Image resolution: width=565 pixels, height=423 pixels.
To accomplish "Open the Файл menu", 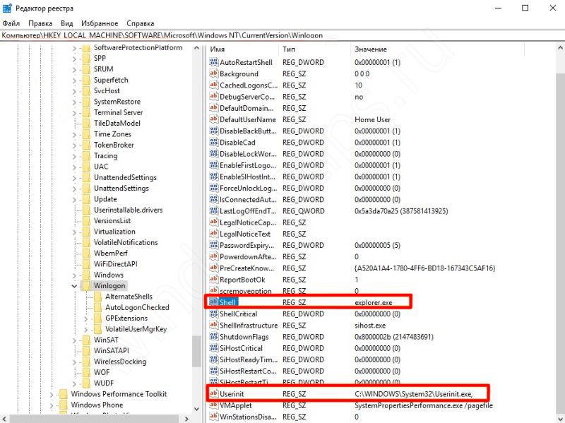I will click(11, 23).
